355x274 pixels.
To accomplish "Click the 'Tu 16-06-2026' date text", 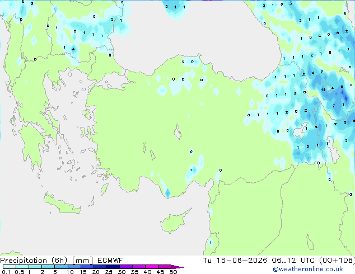I will (235, 261).
